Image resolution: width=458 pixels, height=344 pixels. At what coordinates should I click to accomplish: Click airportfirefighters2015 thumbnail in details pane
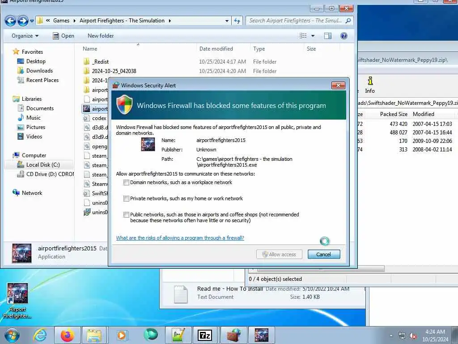(x=21, y=253)
